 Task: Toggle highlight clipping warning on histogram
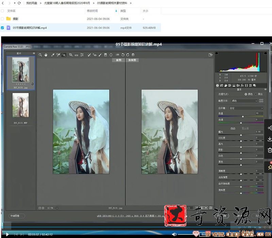tap(265, 53)
